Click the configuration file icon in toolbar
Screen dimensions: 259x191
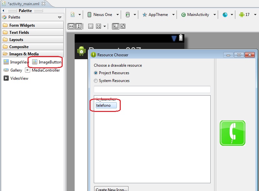(x=73, y=15)
